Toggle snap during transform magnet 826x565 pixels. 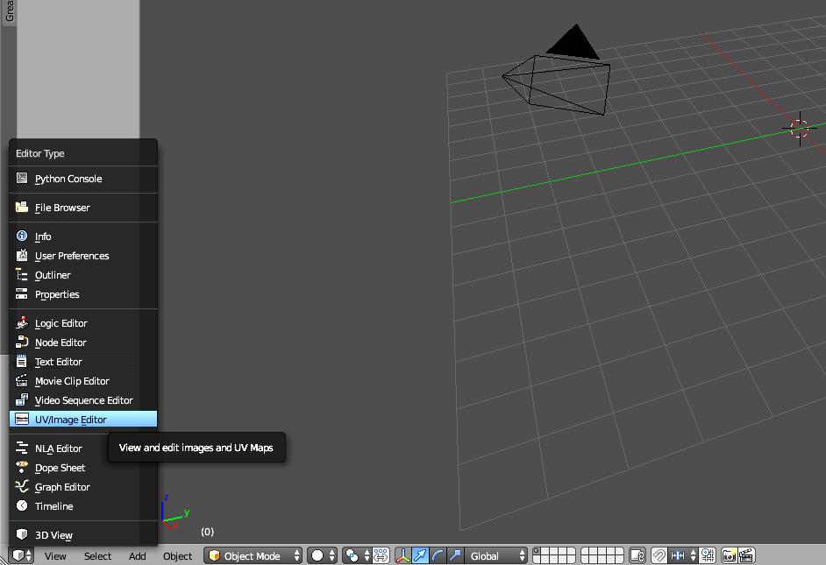tap(659, 555)
